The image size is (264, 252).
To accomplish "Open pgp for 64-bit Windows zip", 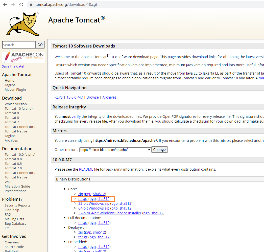I will point(114,208).
